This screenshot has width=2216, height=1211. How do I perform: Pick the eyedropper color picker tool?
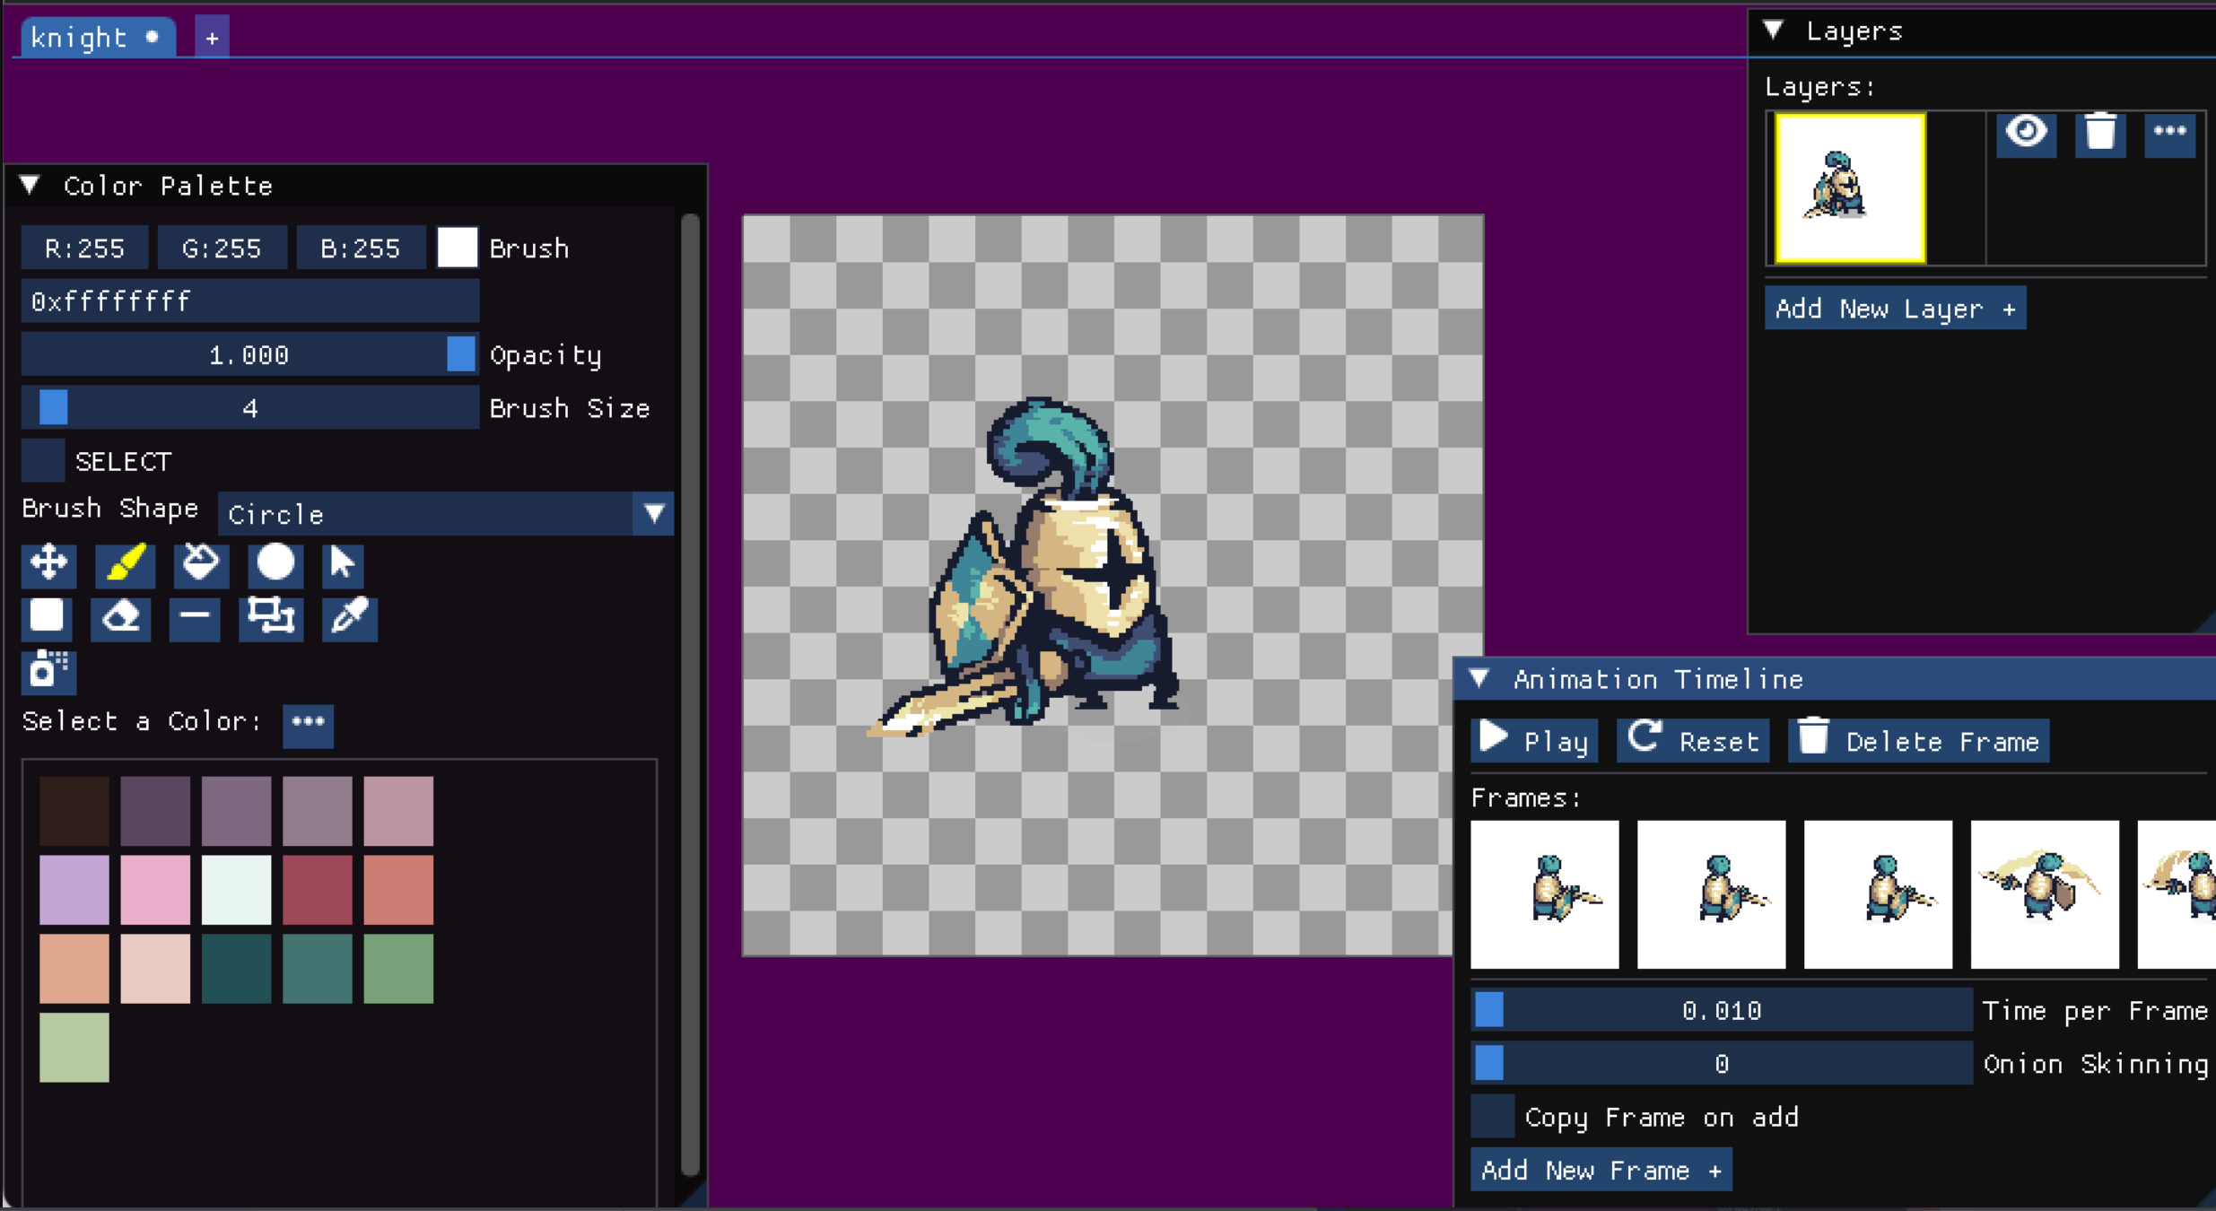[349, 618]
